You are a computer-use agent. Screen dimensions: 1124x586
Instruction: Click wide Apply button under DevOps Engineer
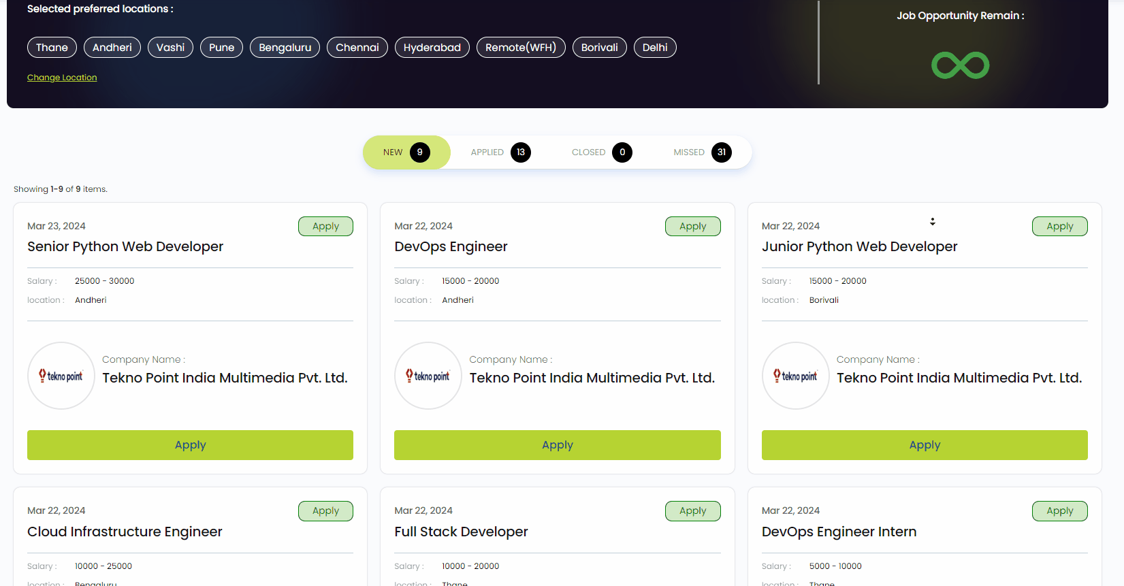558,445
